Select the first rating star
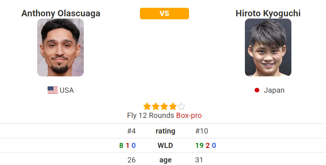Viewport: 326px width, 165px height. pyautogui.click(x=147, y=106)
